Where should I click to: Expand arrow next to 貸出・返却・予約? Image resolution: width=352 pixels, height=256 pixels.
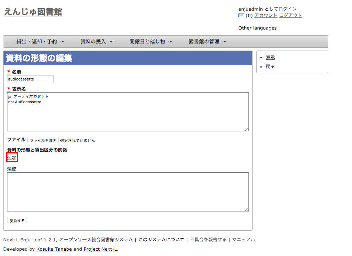[63, 42]
